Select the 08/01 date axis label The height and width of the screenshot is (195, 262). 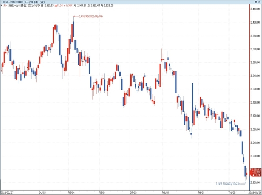point(166,193)
